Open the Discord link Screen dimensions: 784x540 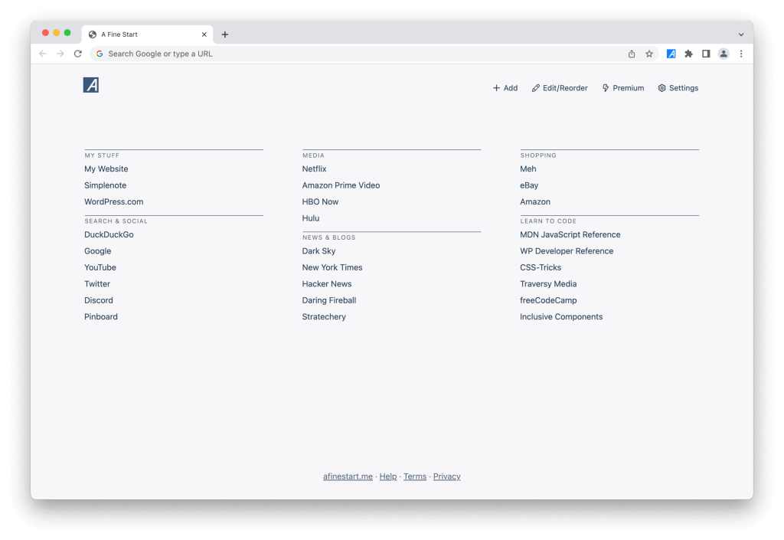pyautogui.click(x=99, y=300)
